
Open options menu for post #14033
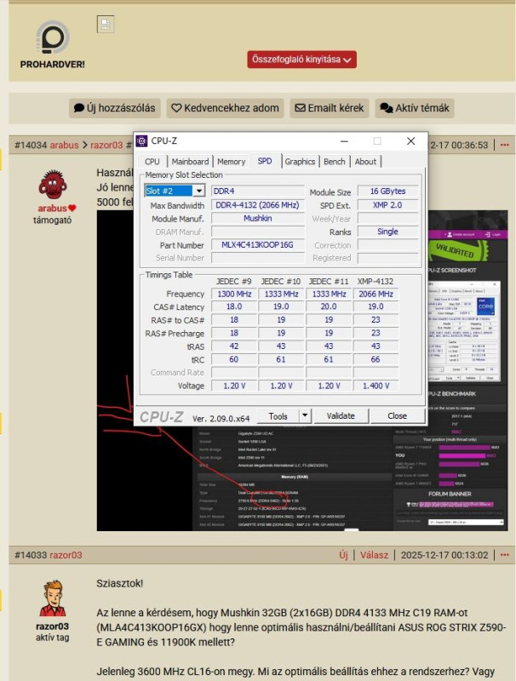504,555
